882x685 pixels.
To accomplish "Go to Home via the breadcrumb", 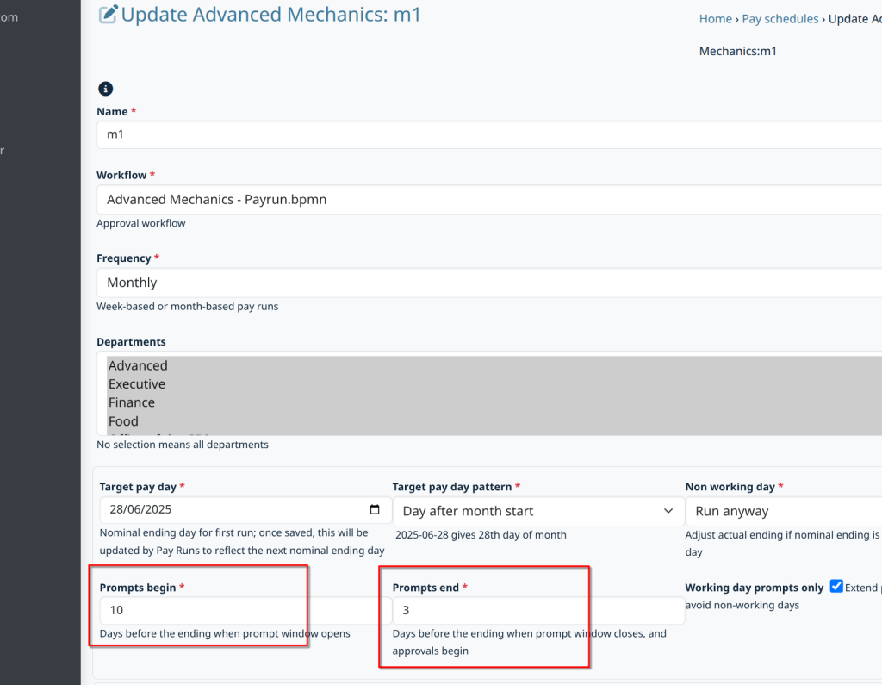I will (x=715, y=19).
